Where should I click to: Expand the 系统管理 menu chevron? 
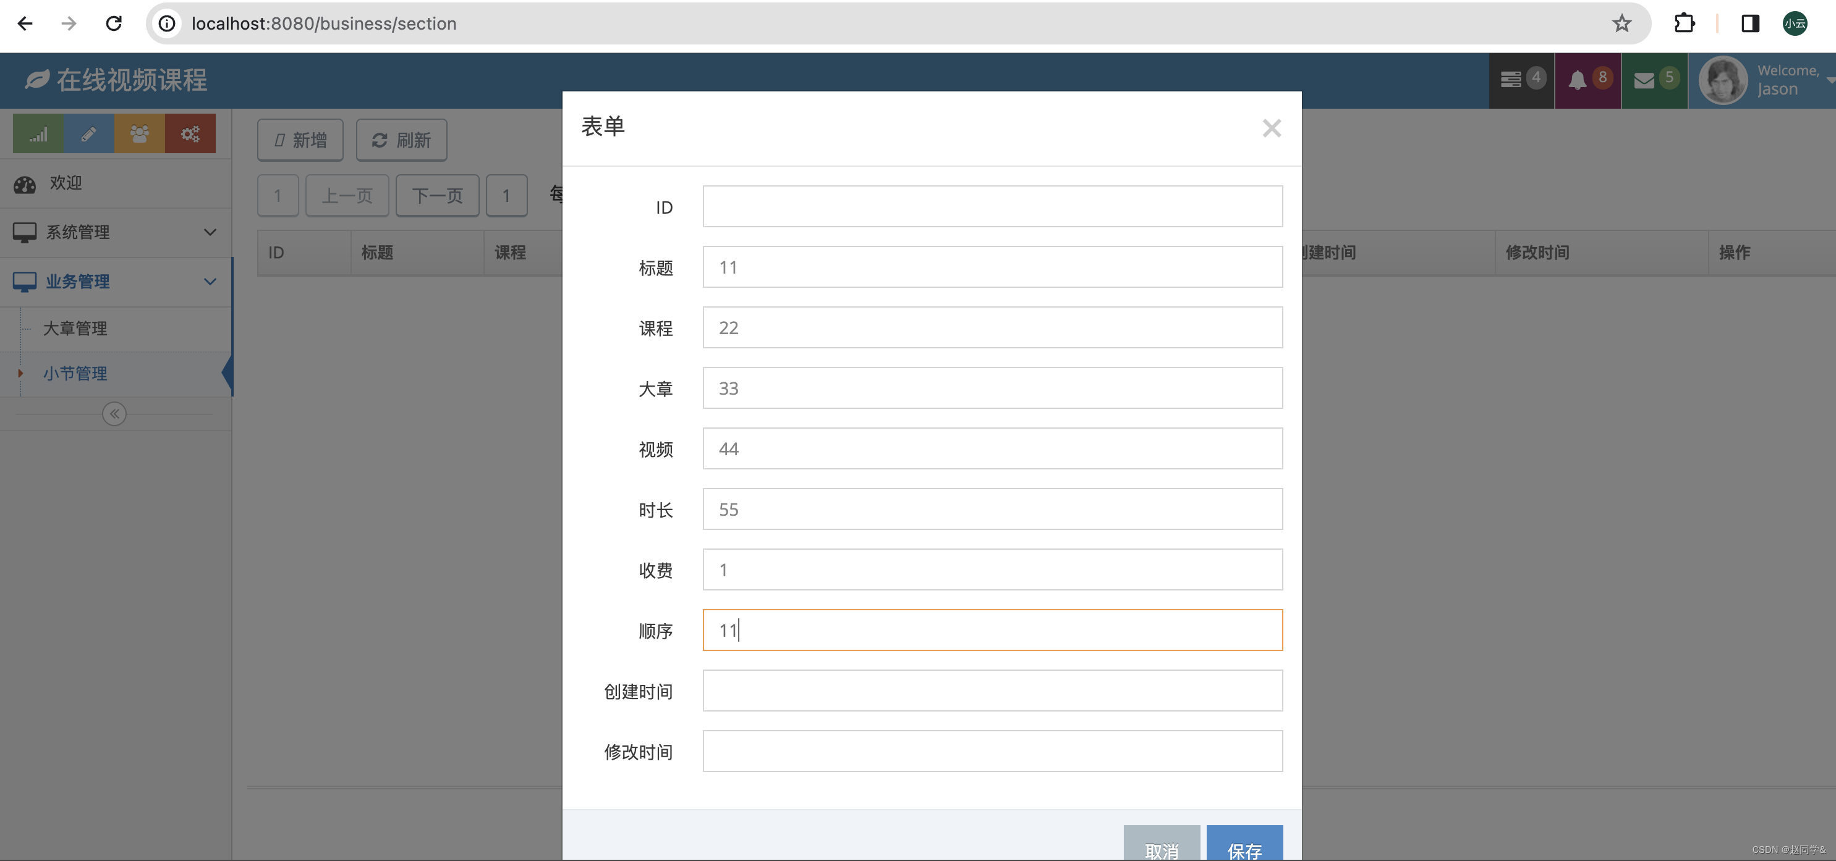coord(210,232)
